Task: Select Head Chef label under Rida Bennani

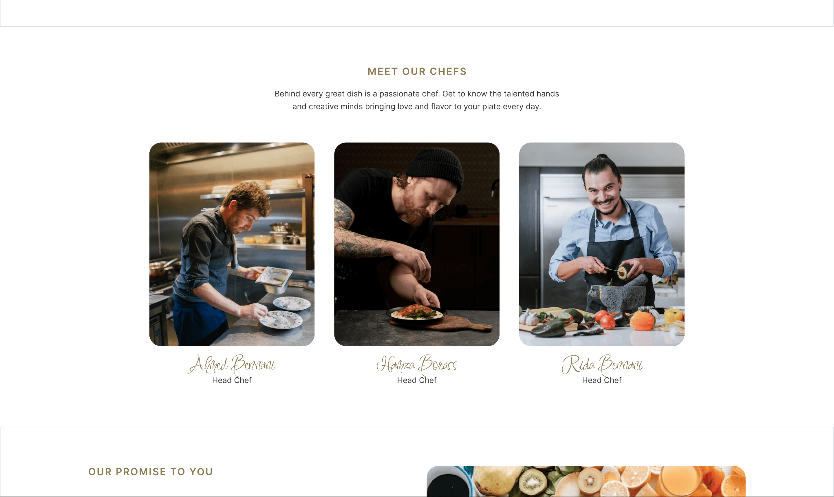Action: (602, 380)
